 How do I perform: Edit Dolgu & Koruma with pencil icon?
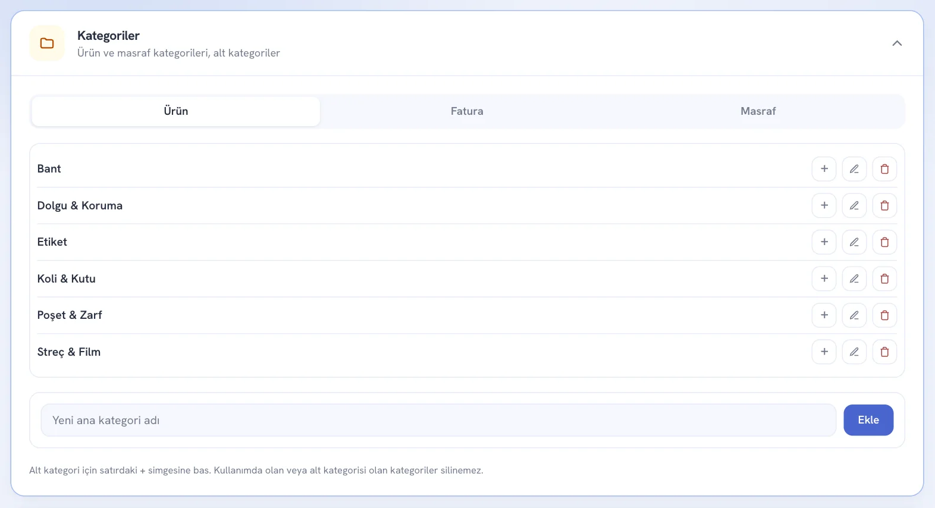click(854, 205)
